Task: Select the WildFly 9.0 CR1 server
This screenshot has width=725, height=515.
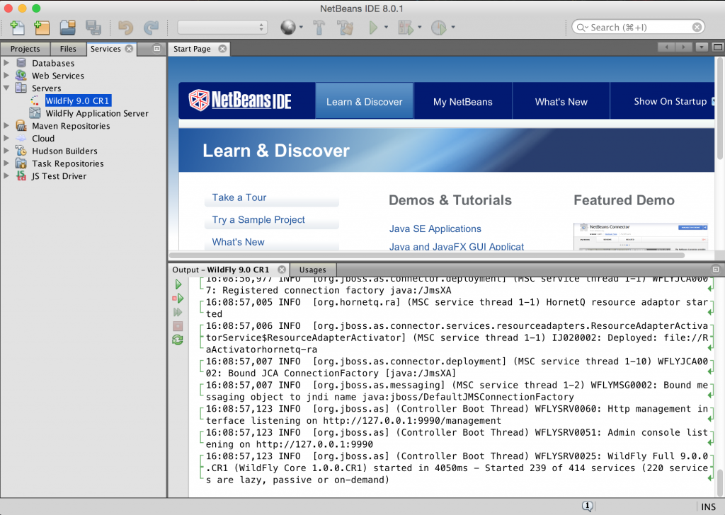Action: pyautogui.click(x=78, y=100)
